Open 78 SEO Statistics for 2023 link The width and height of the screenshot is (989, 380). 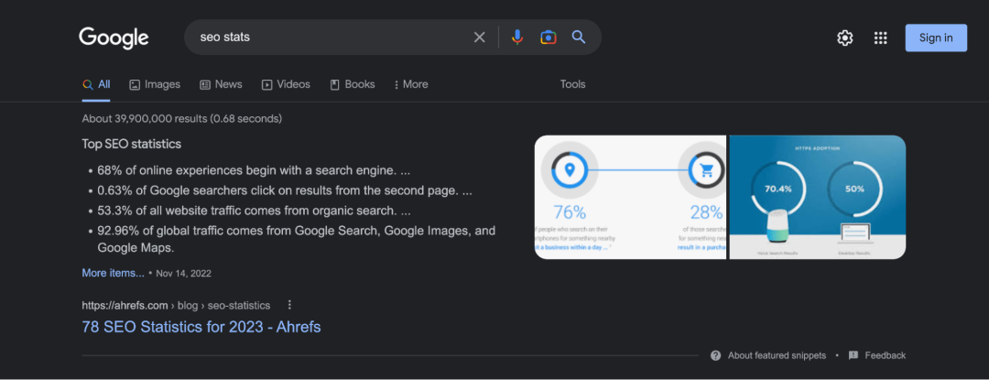click(x=201, y=327)
